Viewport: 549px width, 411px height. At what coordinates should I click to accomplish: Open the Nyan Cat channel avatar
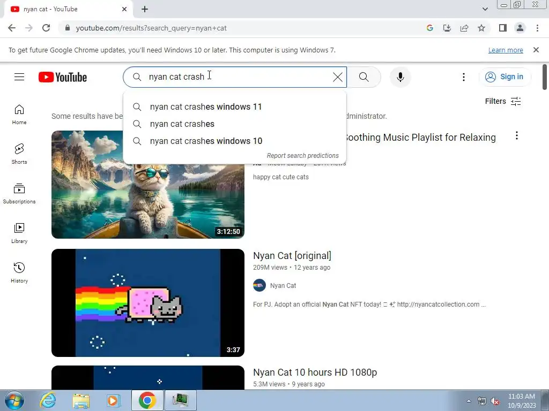pyautogui.click(x=259, y=286)
